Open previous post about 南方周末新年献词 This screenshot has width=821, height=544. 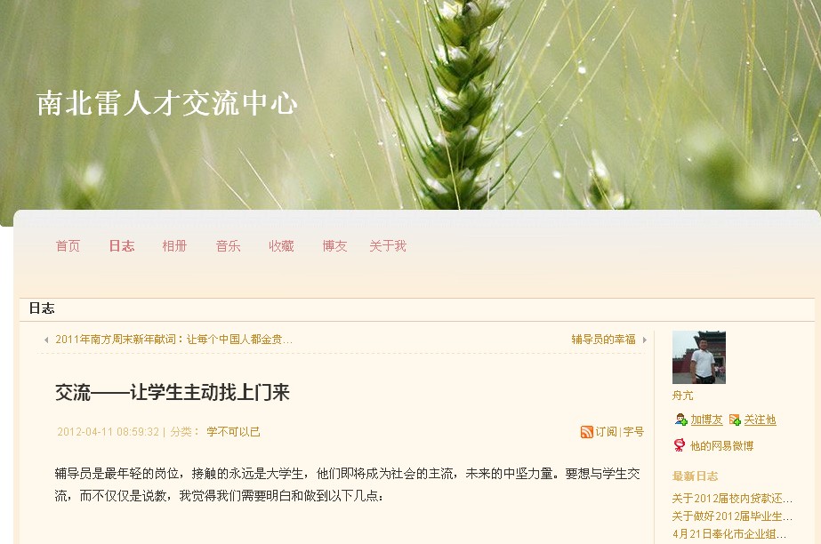173,340
